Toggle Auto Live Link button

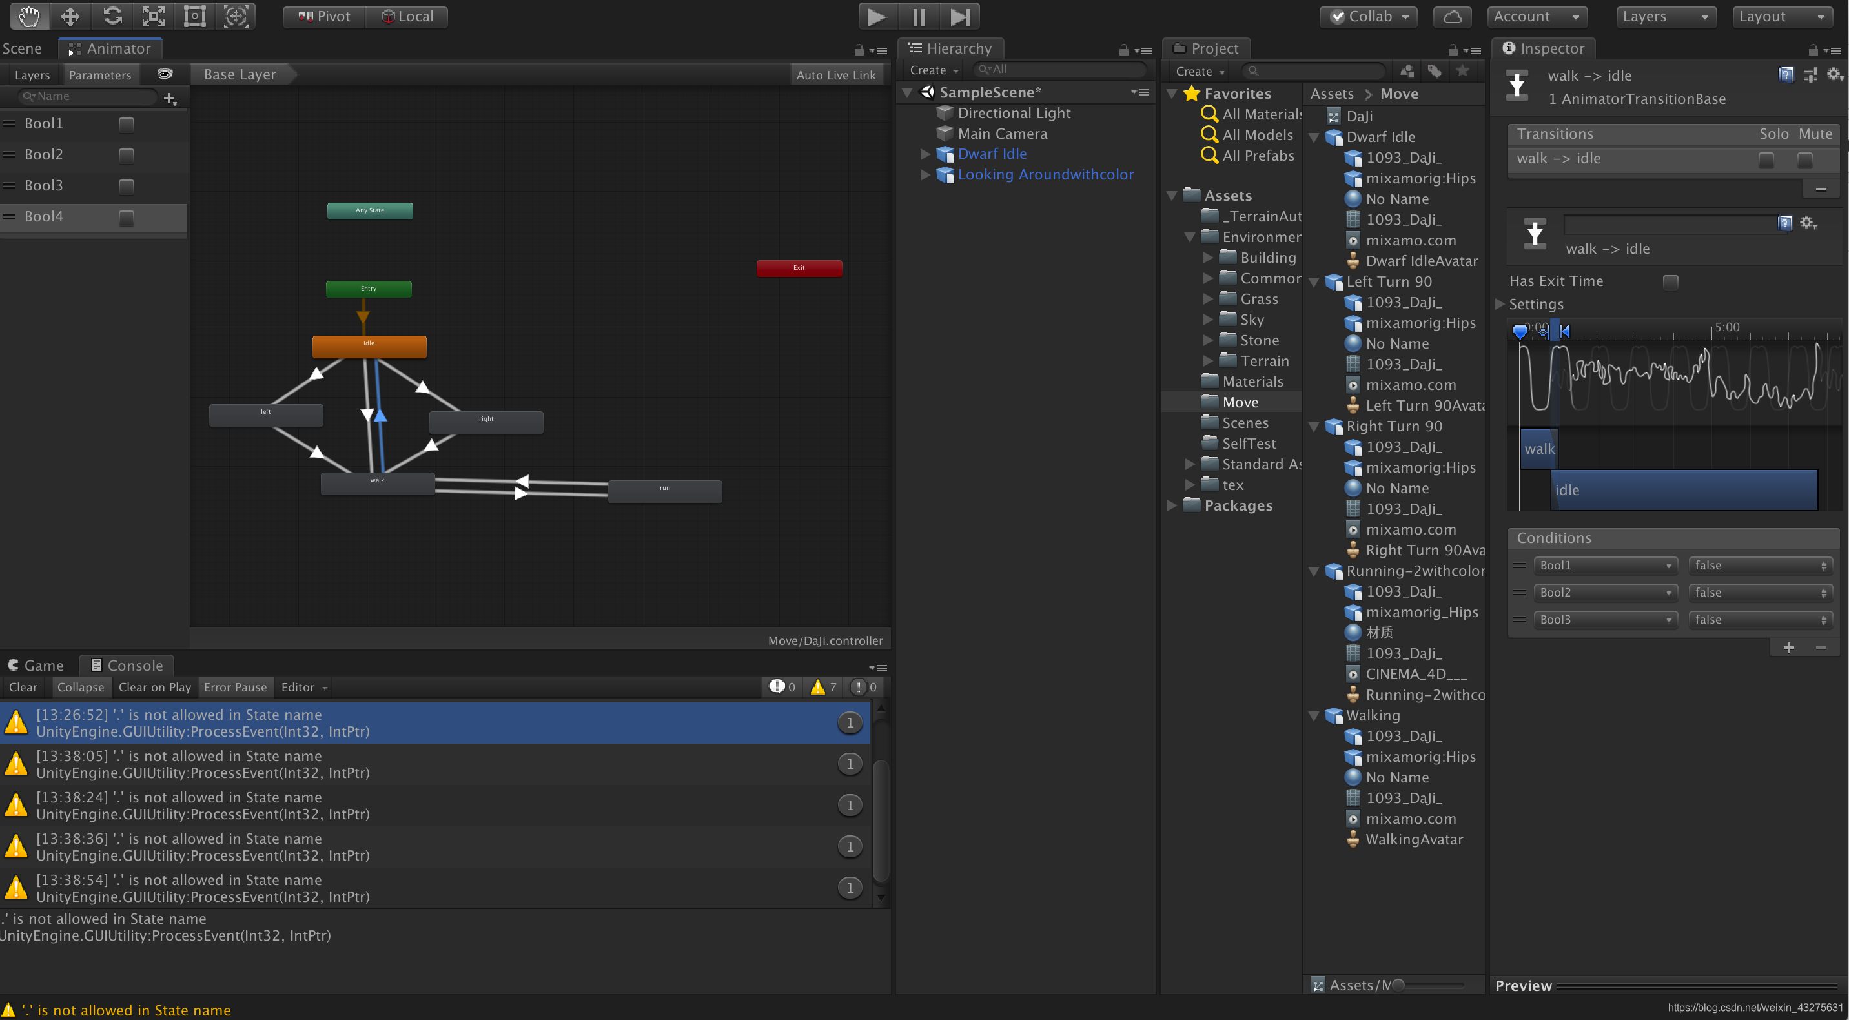(x=835, y=76)
